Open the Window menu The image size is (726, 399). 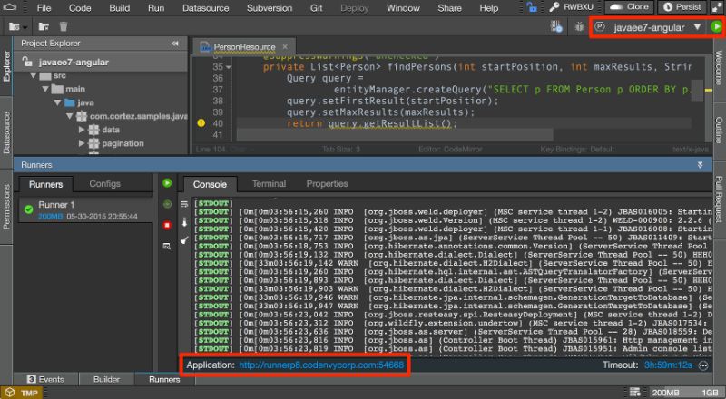coord(403,8)
